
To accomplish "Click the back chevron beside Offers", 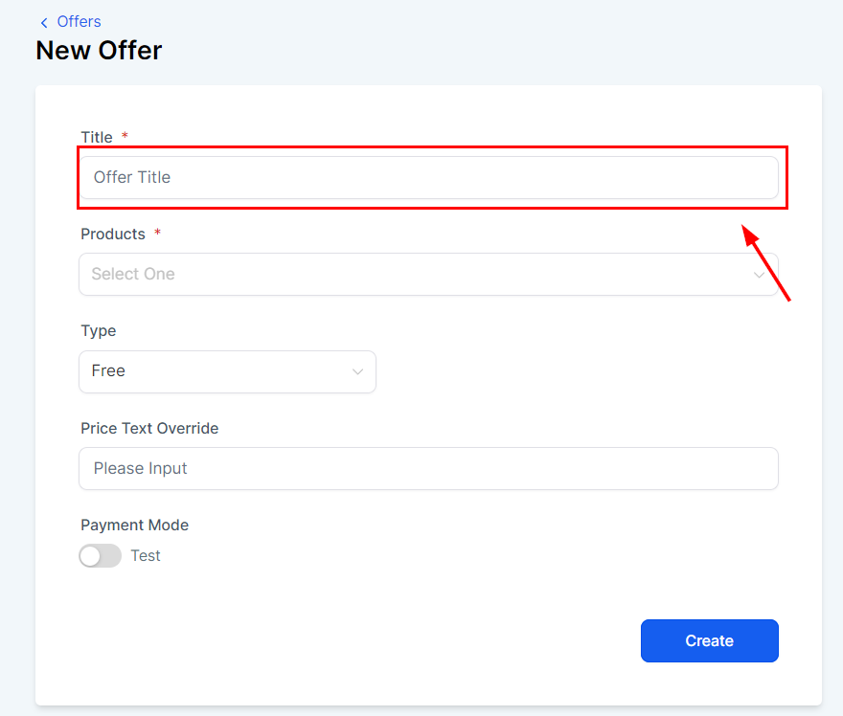I will (x=44, y=22).
